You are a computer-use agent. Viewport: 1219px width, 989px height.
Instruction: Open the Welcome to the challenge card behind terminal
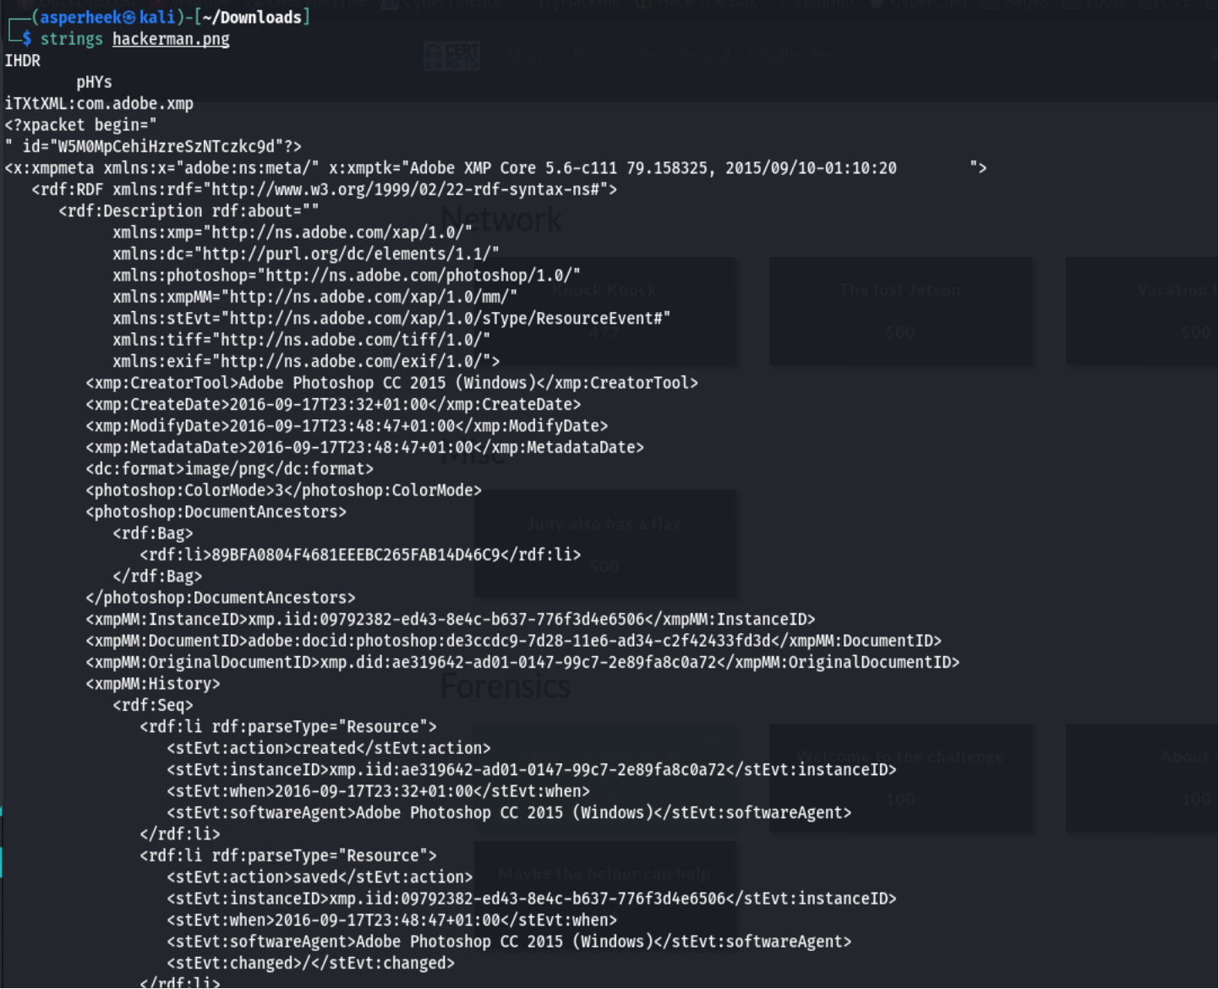pyautogui.click(x=900, y=778)
